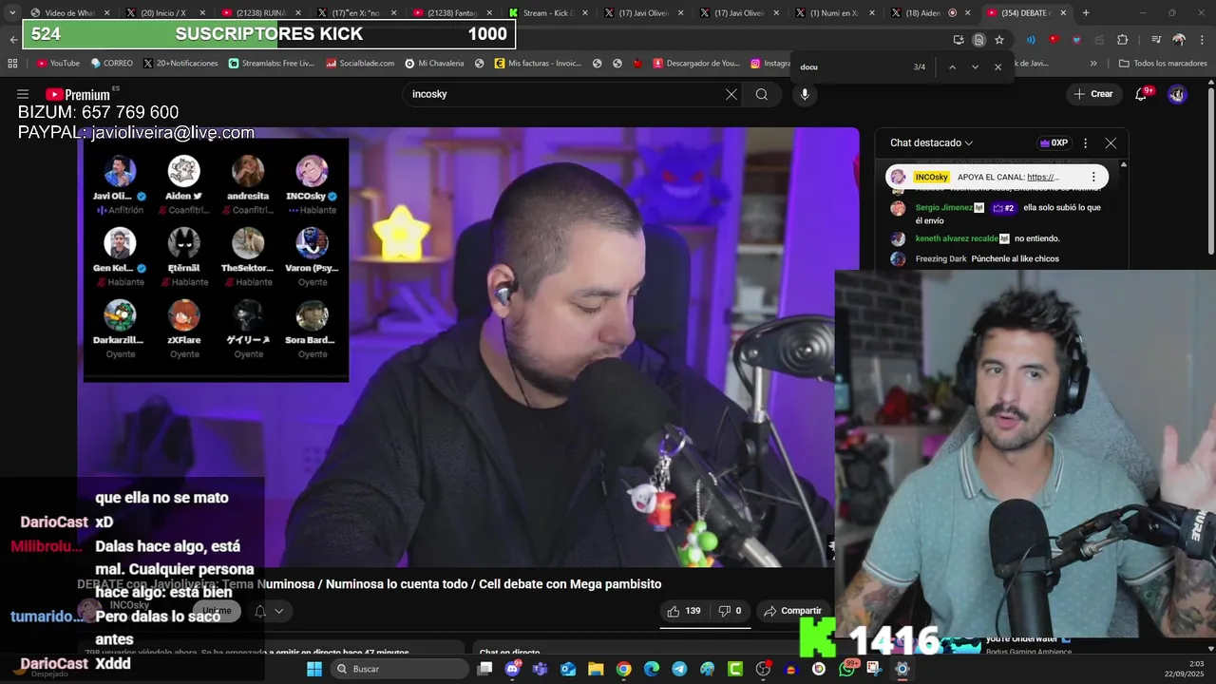
Task: Expand the notification preferences chevron
Action: [x=278, y=611]
